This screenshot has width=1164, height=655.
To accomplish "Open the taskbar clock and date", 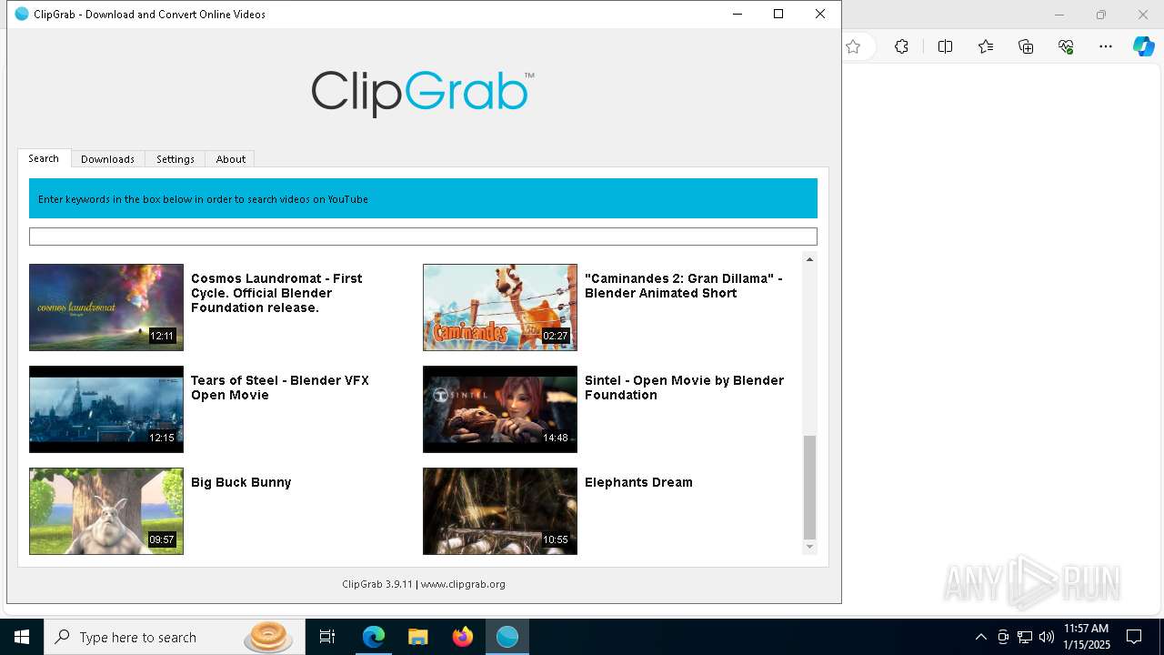I will pos(1086,637).
